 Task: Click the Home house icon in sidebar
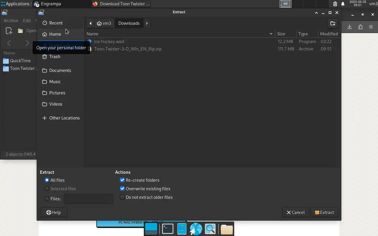pos(45,34)
